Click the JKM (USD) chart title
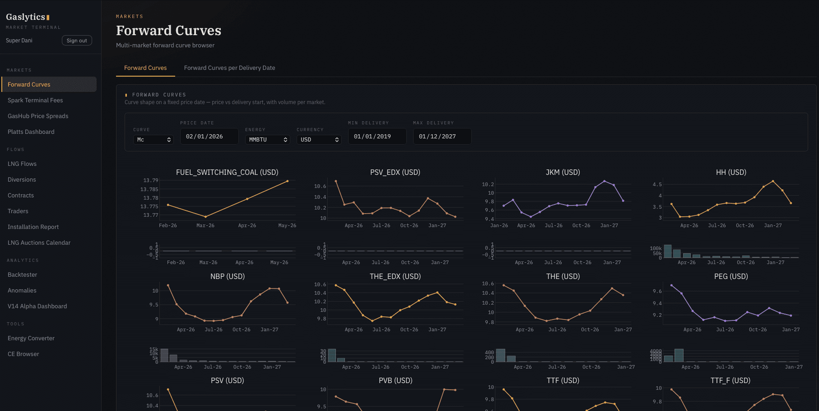Viewport: 819px width, 411px height. (563, 172)
